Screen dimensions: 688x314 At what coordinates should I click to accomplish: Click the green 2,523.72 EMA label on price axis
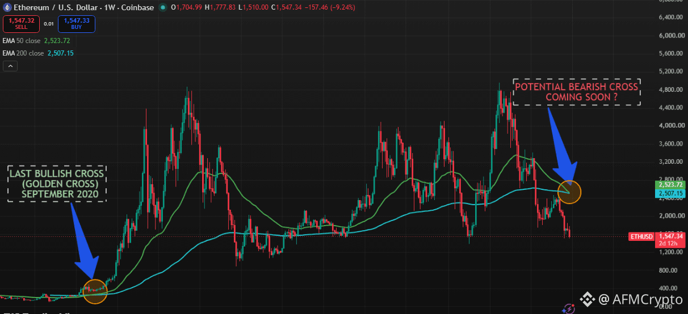click(x=670, y=185)
